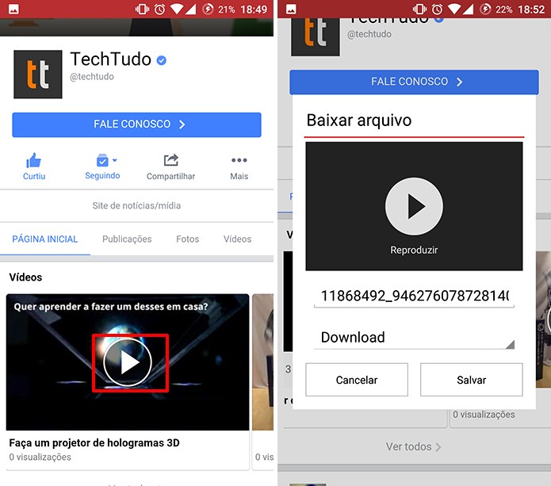
Task: Tap vibrate mode icon in left status bar
Action: [x=142, y=10]
